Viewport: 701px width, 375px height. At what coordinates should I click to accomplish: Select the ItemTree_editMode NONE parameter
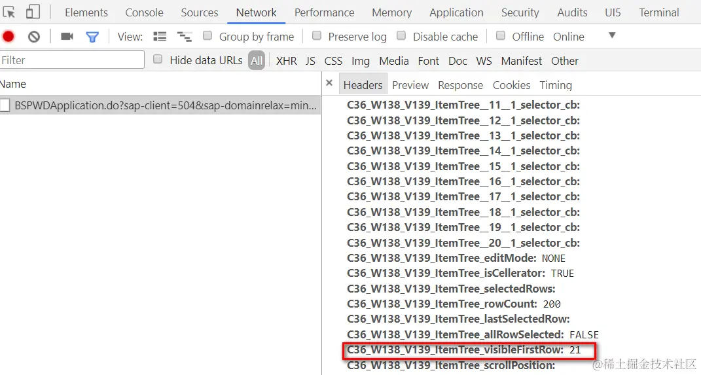pos(456,258)
